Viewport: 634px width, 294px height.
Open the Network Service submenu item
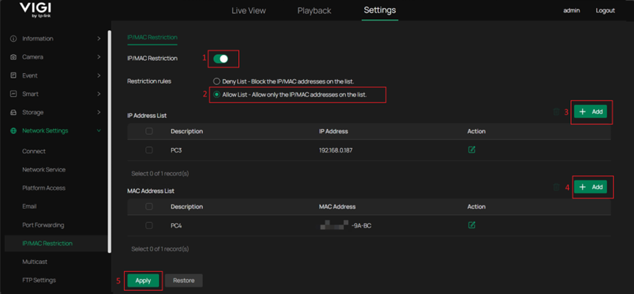point(44,169)
